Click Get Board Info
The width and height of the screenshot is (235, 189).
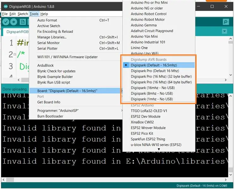click(x=76, y=102)
